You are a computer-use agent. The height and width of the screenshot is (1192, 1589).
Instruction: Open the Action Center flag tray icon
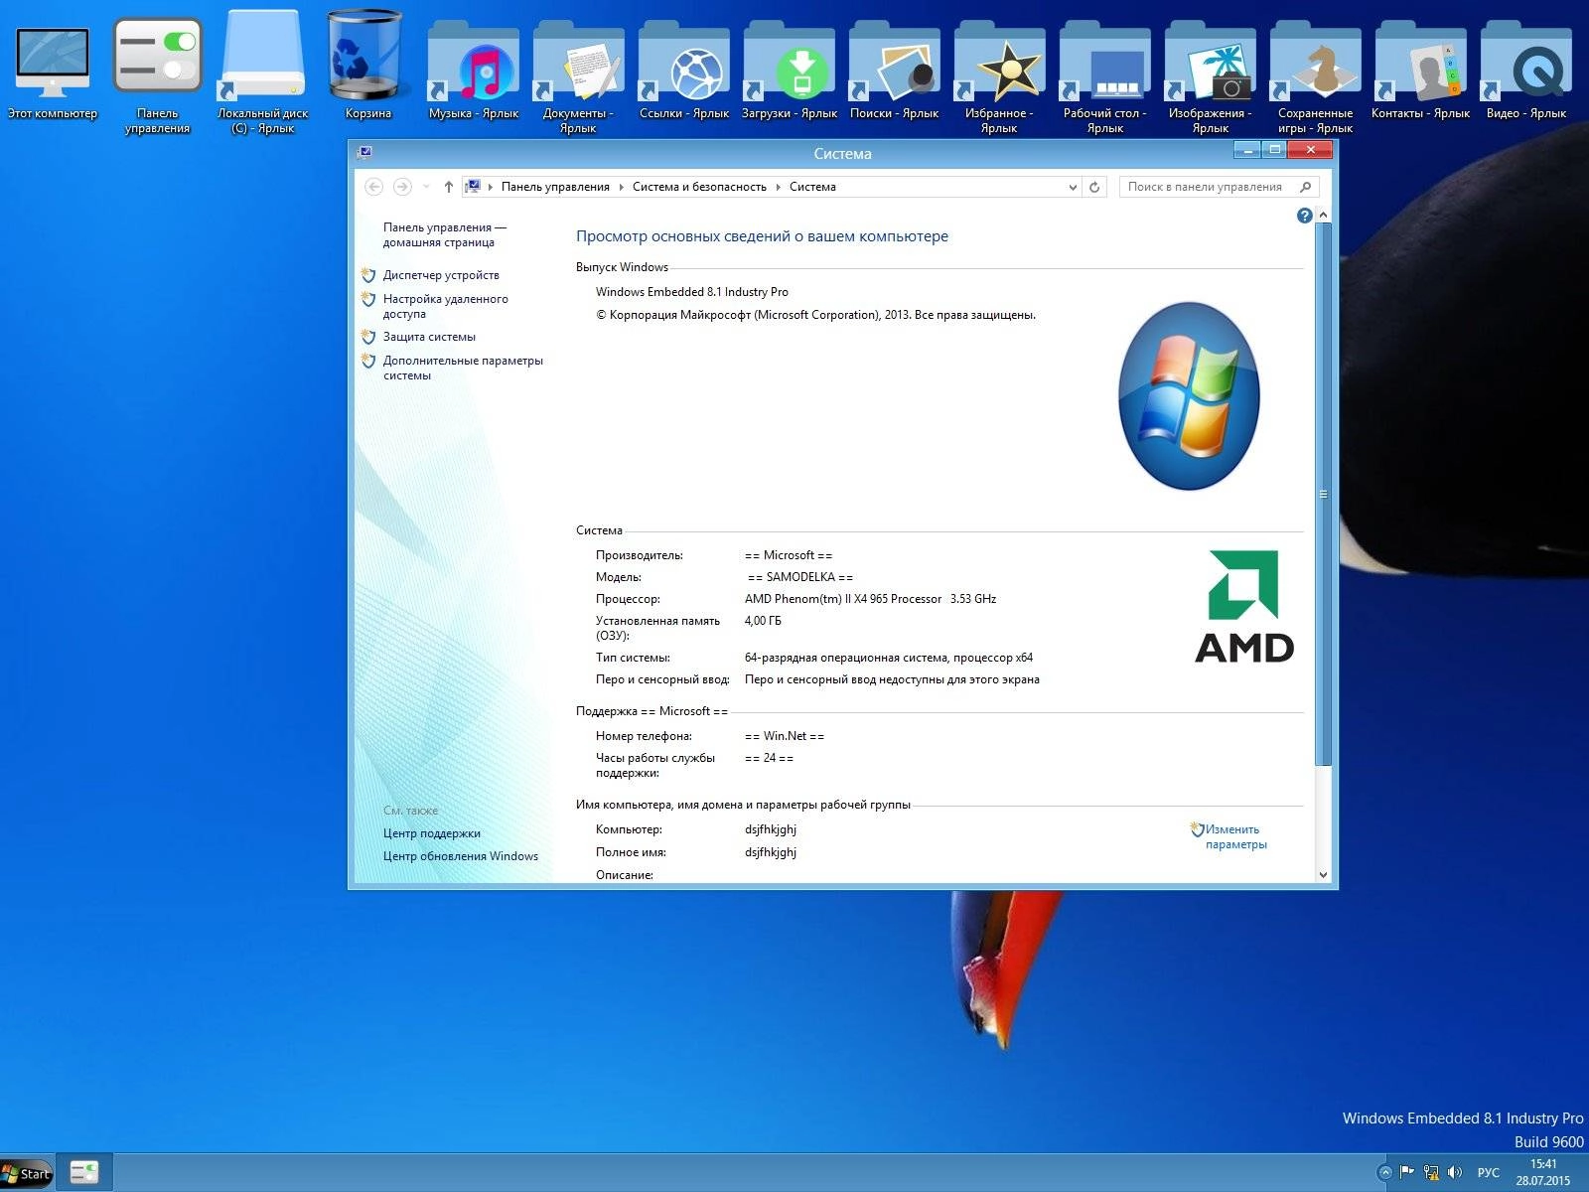pyautogui.click(x=1406, y=1172)
